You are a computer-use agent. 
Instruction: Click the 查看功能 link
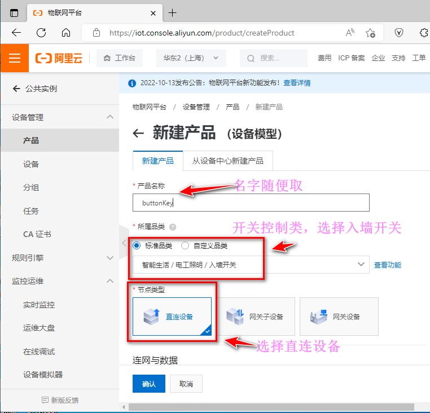[388, 265]
